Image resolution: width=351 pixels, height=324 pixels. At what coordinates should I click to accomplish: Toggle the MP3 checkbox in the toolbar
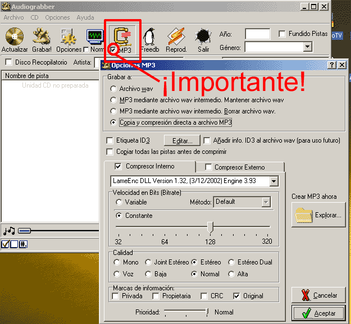pyautogui.click(x=113, y=49)
